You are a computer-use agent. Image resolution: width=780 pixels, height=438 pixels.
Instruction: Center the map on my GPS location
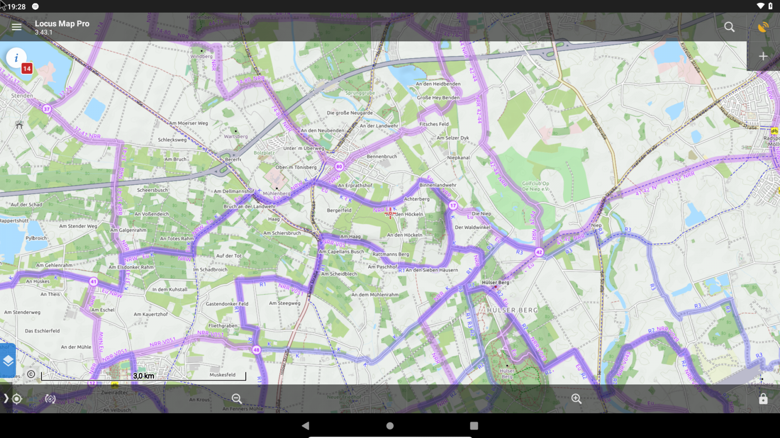pyautogui.click(x=17, y=399)
